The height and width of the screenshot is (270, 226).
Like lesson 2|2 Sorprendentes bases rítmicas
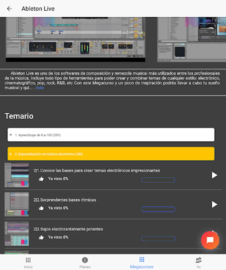click(x=41, y=208)
